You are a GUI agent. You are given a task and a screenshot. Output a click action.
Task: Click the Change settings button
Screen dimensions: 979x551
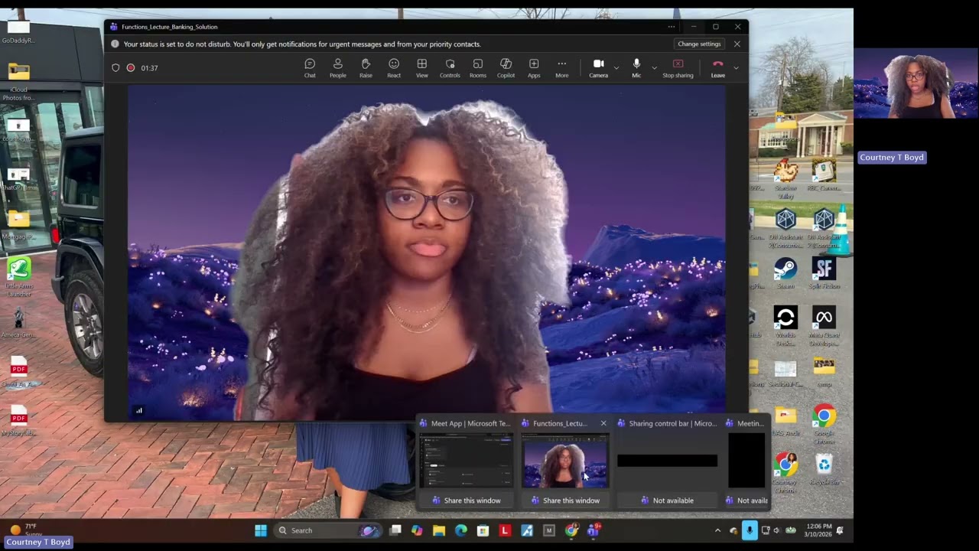699,44
